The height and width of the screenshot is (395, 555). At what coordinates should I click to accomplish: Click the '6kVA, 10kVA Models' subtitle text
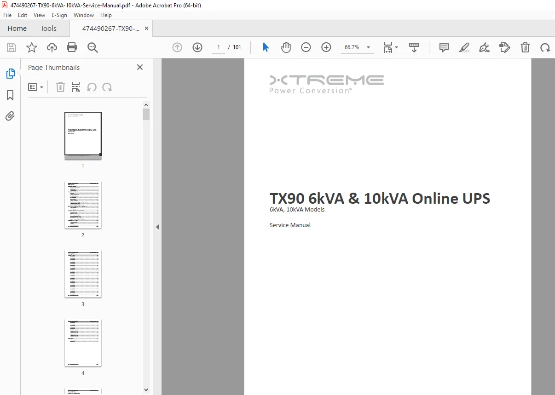coord(297,210)
